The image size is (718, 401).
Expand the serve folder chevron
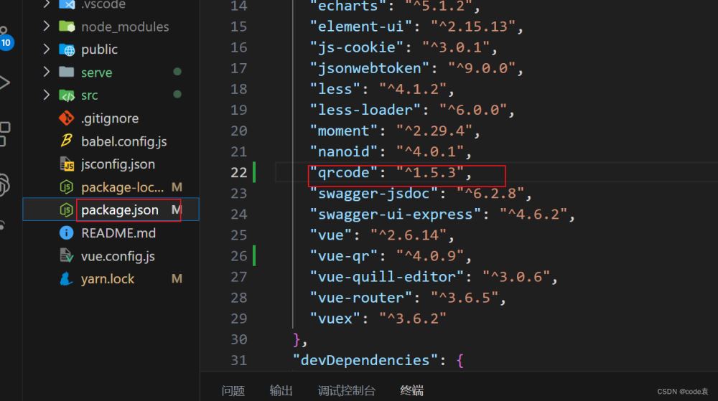(x=46, y=72)
